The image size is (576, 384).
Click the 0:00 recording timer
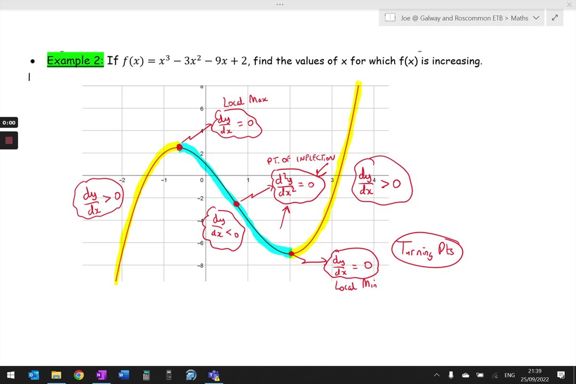[x=9, y=122]
